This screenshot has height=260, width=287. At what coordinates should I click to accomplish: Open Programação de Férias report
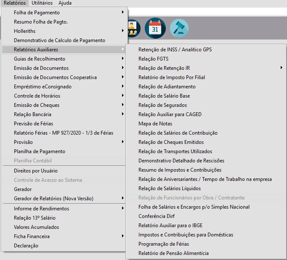(x=164, y=244)
